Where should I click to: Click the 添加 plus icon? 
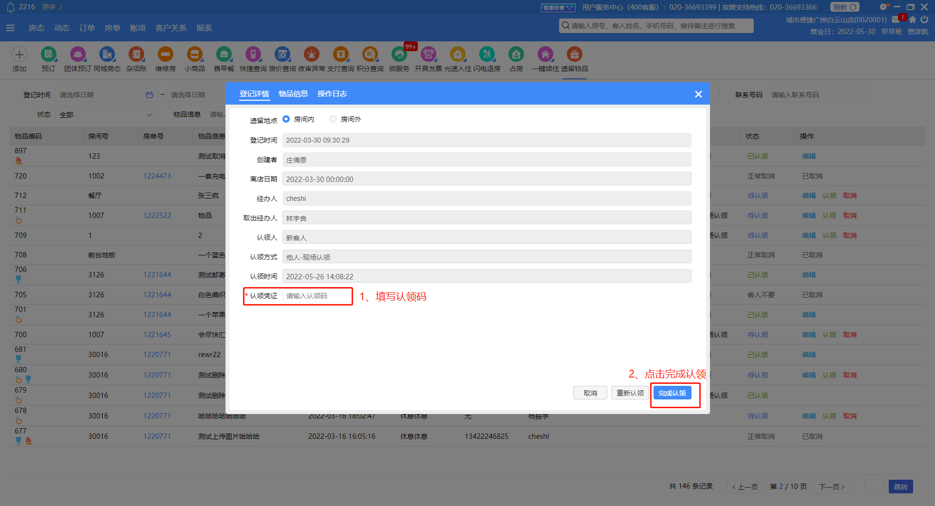(19, 54)
